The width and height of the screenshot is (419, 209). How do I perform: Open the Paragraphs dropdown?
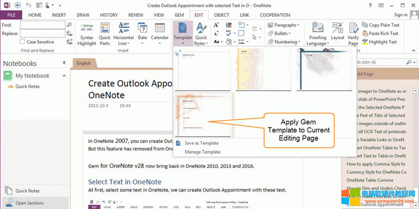(284, 25)
